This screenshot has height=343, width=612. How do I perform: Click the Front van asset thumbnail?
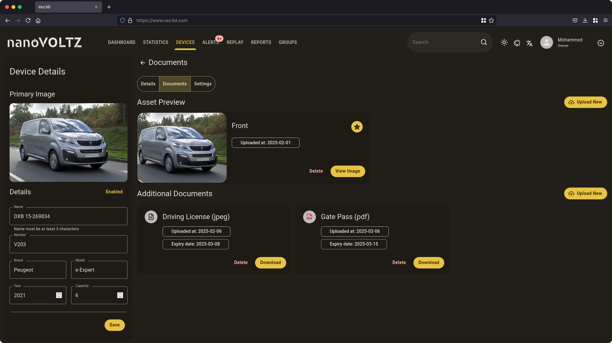[182, 148]
